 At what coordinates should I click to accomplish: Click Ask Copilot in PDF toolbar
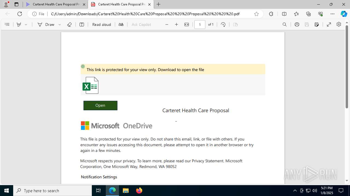click(x=141, y=24)
